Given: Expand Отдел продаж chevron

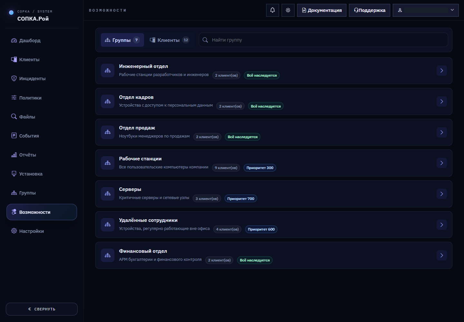Looking at the screenshot, I should pos(442,132).
